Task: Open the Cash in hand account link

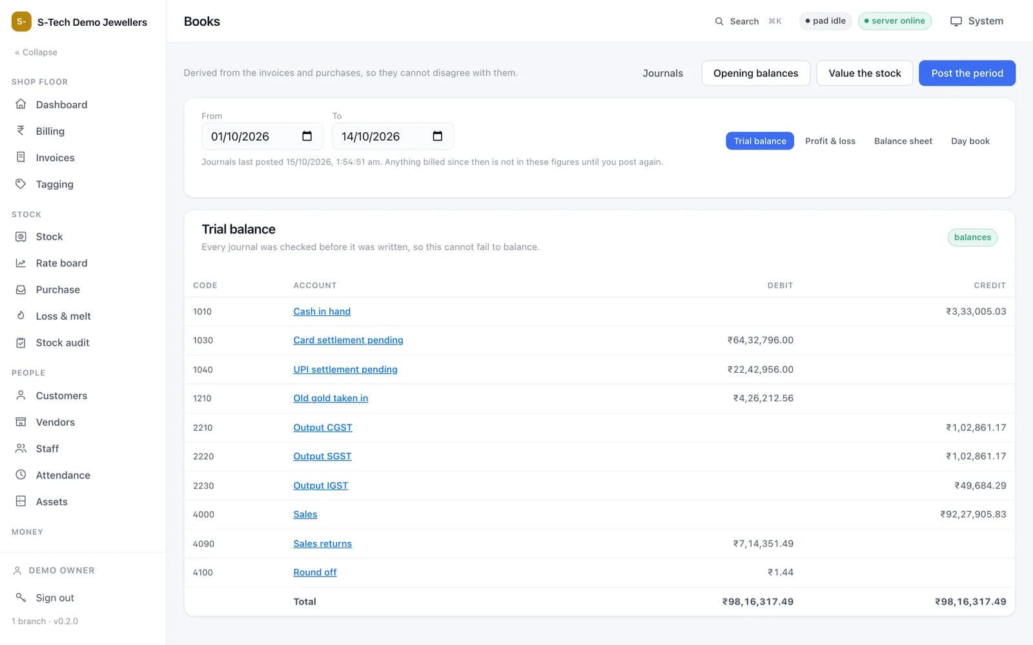Action: click(322, 312)
